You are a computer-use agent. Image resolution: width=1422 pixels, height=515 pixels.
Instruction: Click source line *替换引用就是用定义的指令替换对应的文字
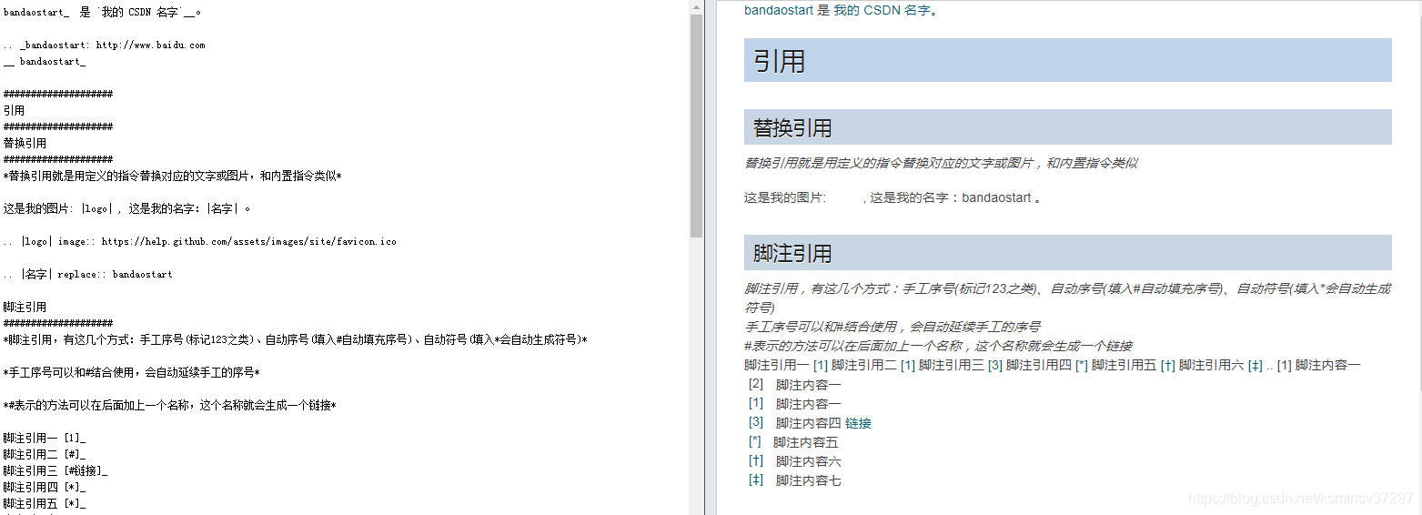click(173, 176)
